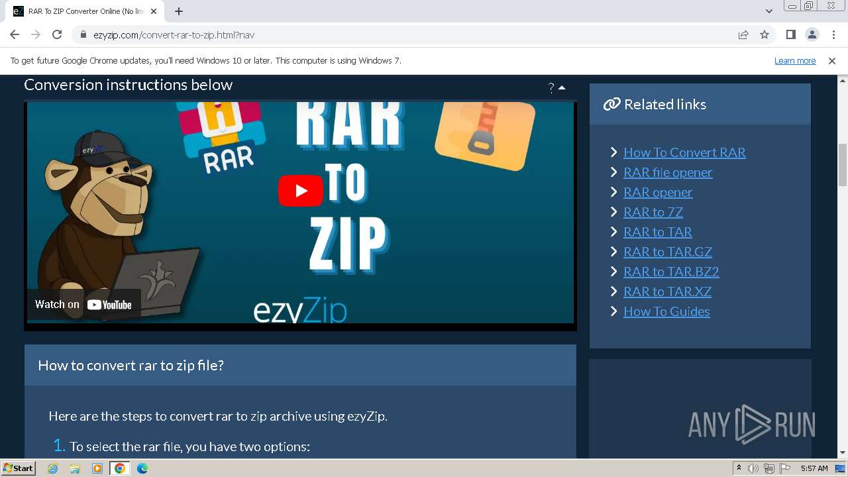Launch Microsoft Edge from taskbar

(142, 468)
